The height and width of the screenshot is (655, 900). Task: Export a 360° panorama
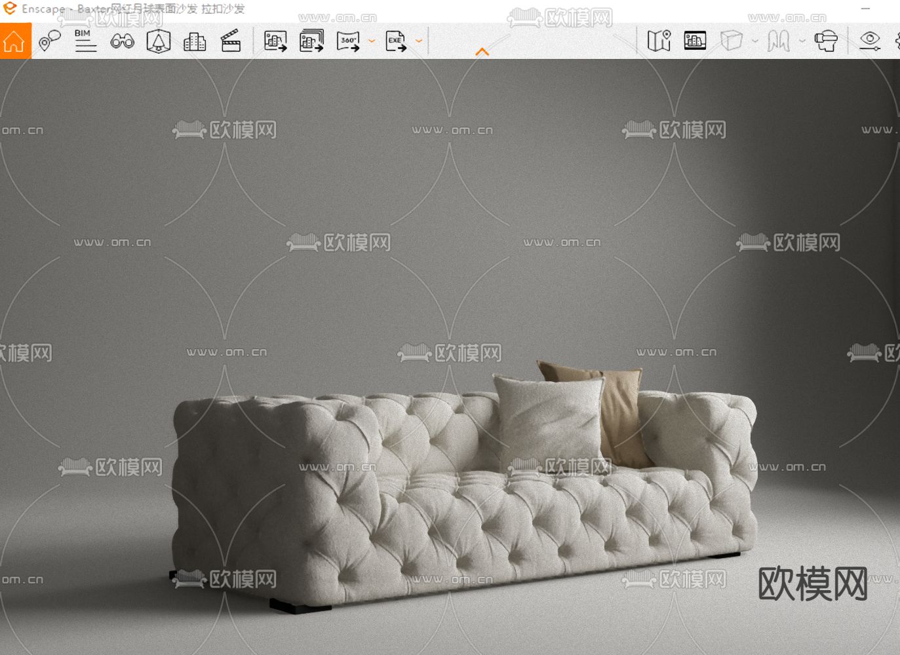point(348,41)
